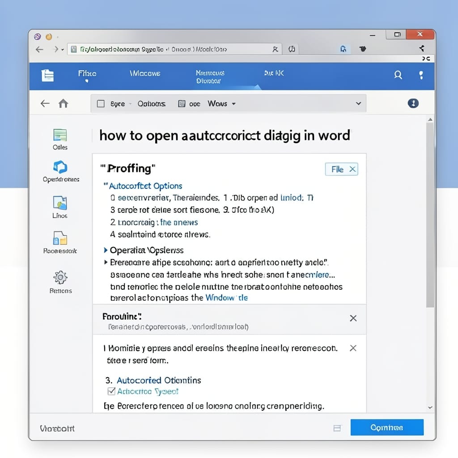
Task: Close the Forouíinc panel
Action: pyautogui.click(x=353, y=318)
